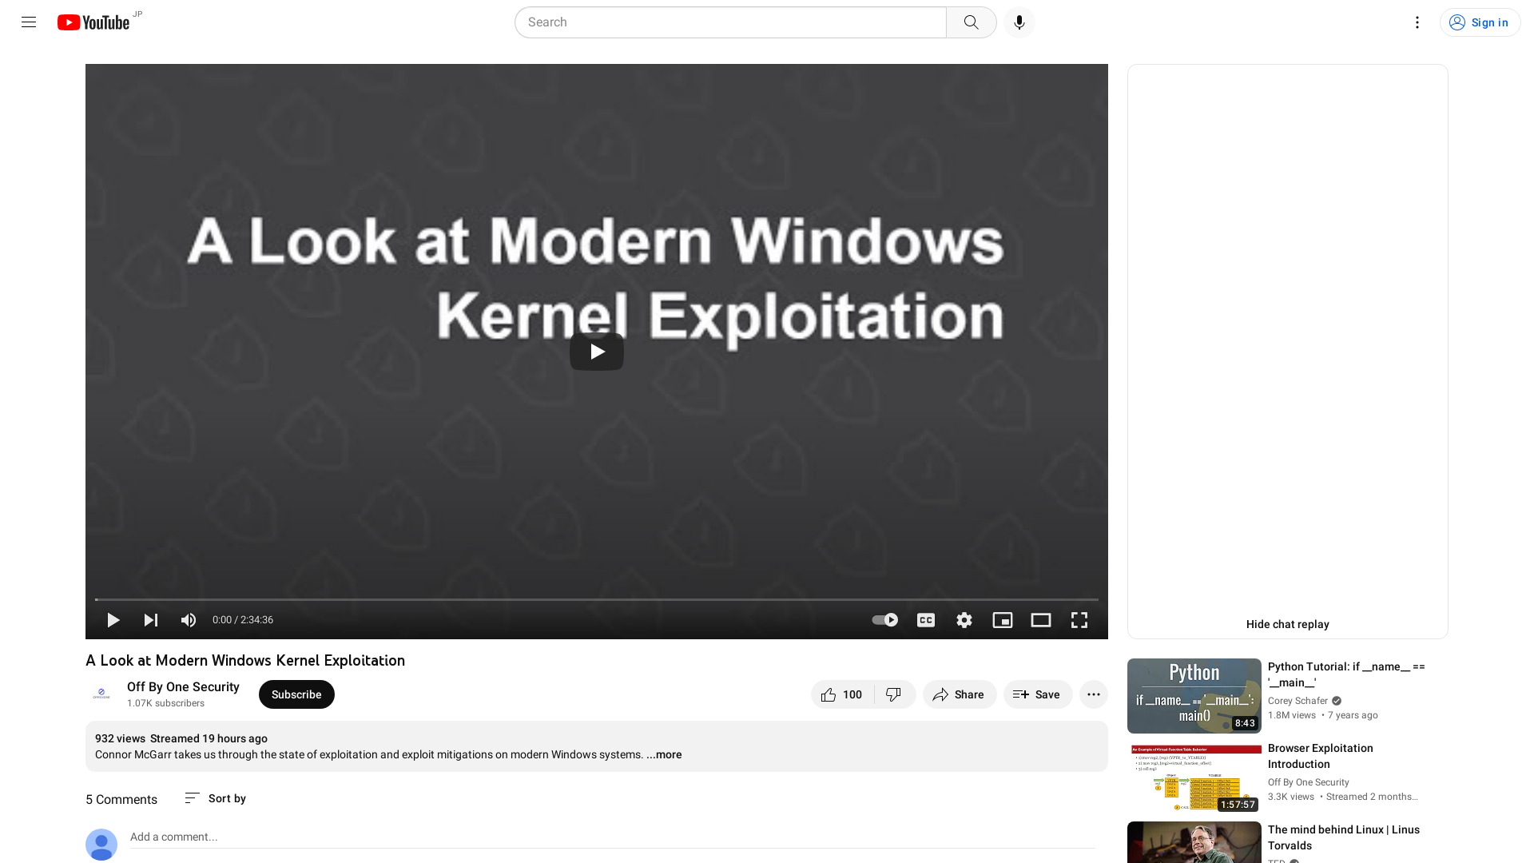Screen dimensions: 1534x863
Task: Select the next video control
Action: [x=150, y=619]
